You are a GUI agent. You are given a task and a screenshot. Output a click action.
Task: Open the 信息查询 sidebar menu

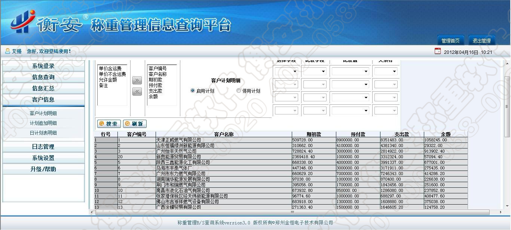point(43,77)
